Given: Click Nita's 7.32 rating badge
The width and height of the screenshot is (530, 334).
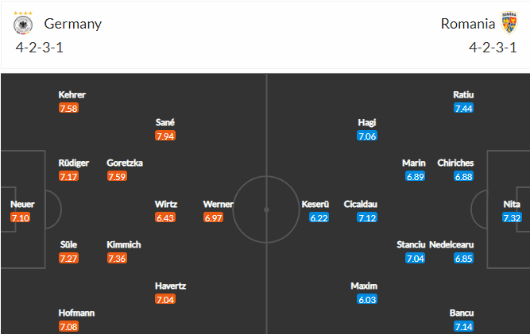Looking at the screenshot, I should pyautogui.click(x=512, y=217).
